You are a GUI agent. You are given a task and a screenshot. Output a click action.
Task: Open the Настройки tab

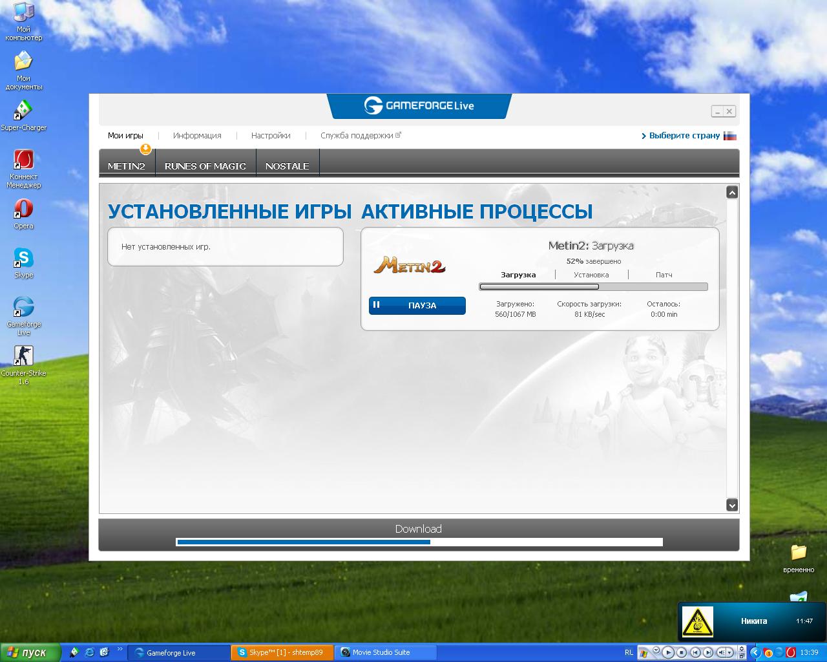[x=271, y=136]
